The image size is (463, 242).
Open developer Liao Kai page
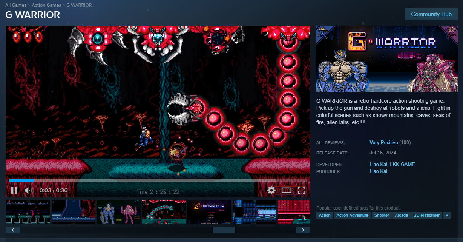click(378, 165)
